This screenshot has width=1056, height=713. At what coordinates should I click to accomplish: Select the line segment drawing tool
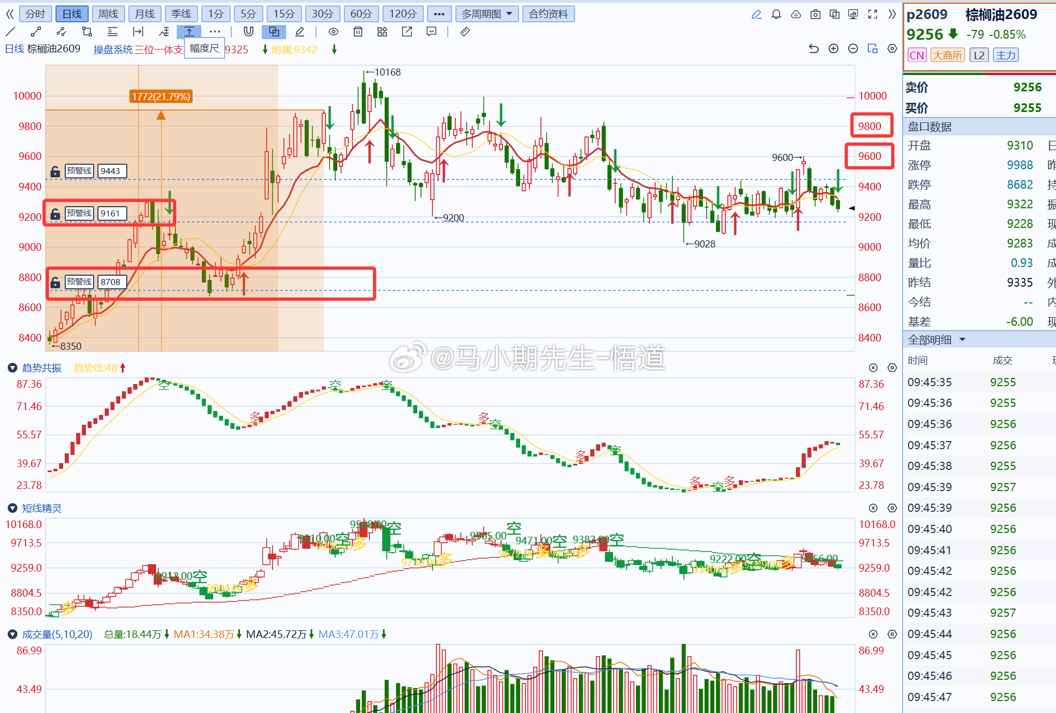click(36, 32)
